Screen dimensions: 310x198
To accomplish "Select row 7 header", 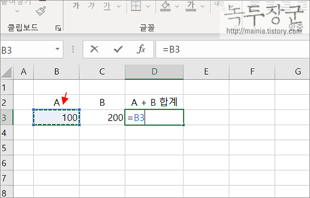I will tap(6, 178).
